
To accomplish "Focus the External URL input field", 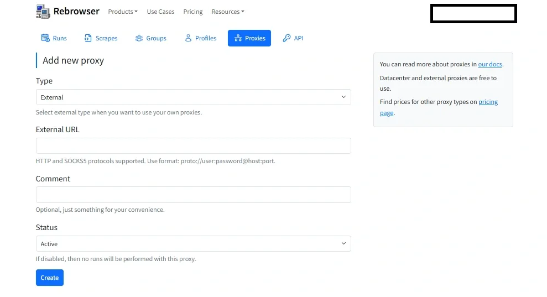I will [193, 145].
